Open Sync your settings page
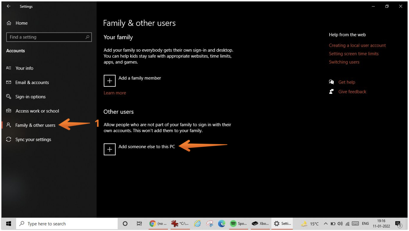 pos(33,140)
